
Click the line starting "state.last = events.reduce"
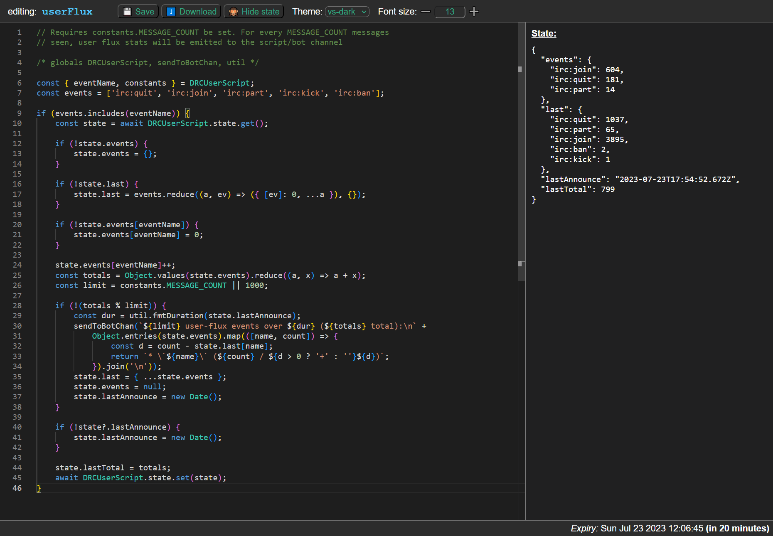tap(220, 194)
